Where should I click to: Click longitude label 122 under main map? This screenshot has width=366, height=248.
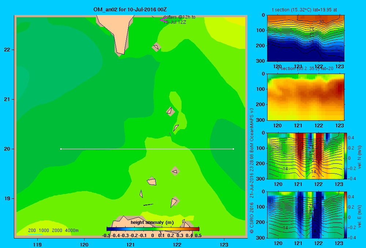[178, 244]
